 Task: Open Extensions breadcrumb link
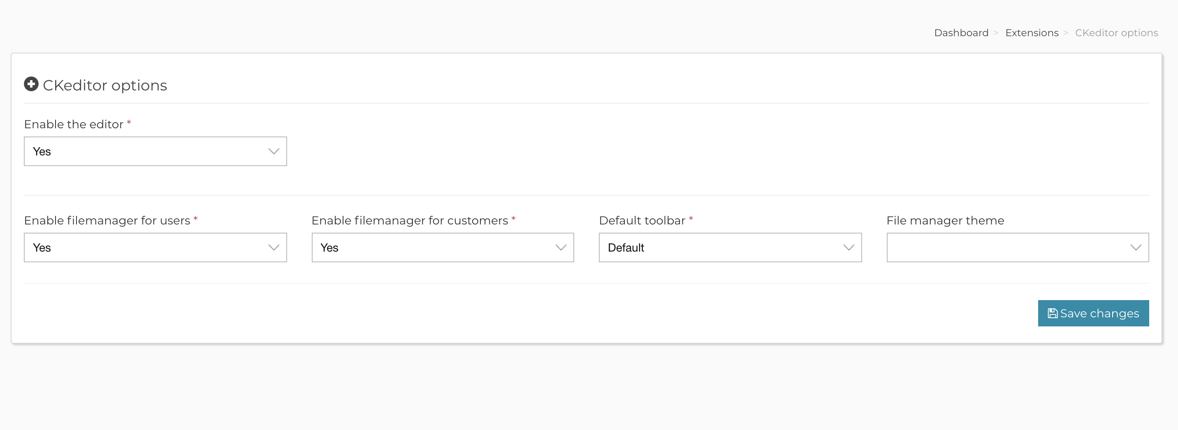1032,33
